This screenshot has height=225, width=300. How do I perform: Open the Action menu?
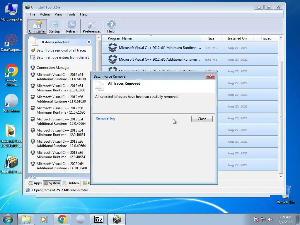pyautogui.click(x=45, y=14)
